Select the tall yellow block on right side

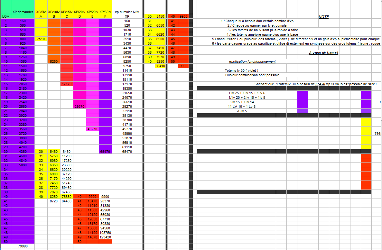pos(366,133)
